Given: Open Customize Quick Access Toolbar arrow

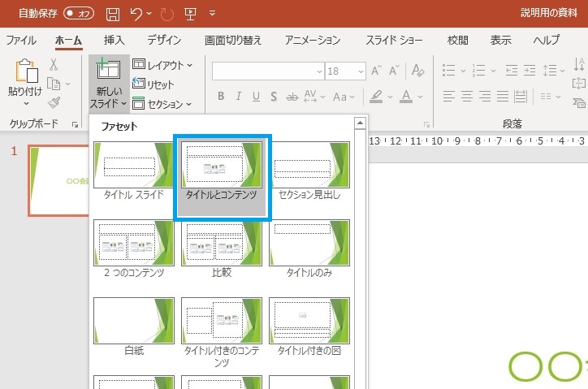Looking at the screenshot, I should pos(212,13).
